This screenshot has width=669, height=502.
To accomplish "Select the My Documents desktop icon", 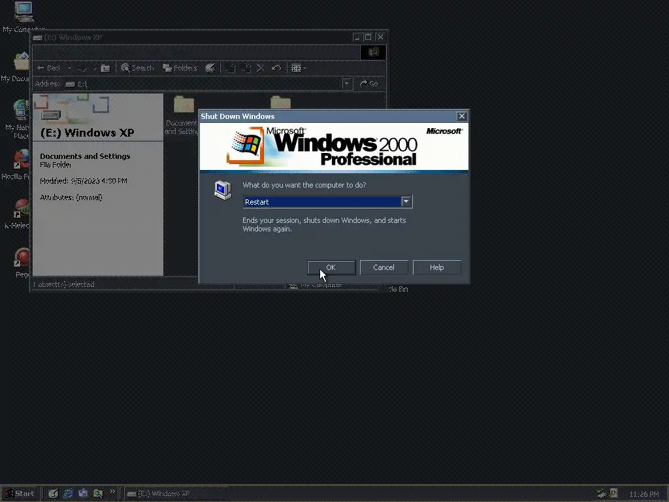I will [x=22, y=61].
